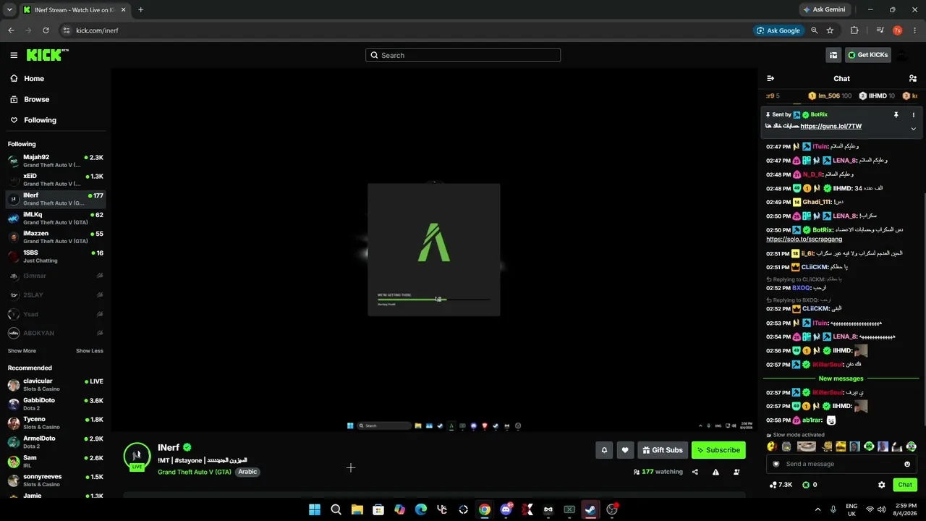This screenshot has height=521, width=926.
Task: Open the solo.to/sscrapgang chat link
Action: point(804,240)
